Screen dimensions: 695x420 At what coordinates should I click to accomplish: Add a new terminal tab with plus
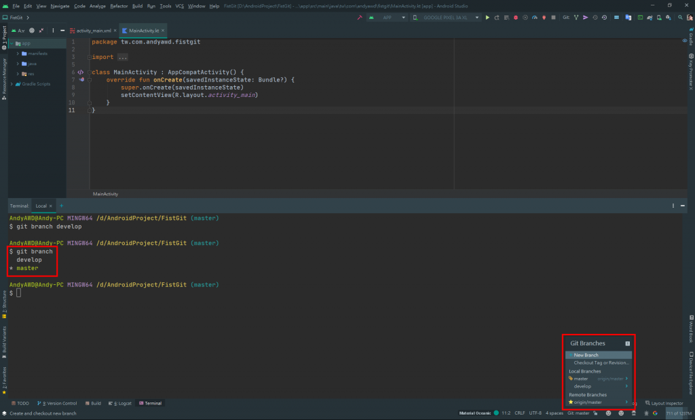click(x=61, y=206)
